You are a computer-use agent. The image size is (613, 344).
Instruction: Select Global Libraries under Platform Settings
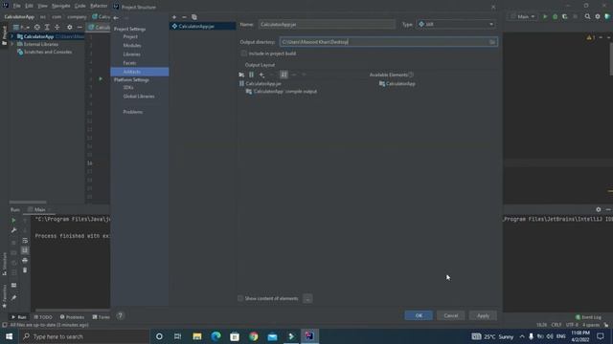pos(139,97)
